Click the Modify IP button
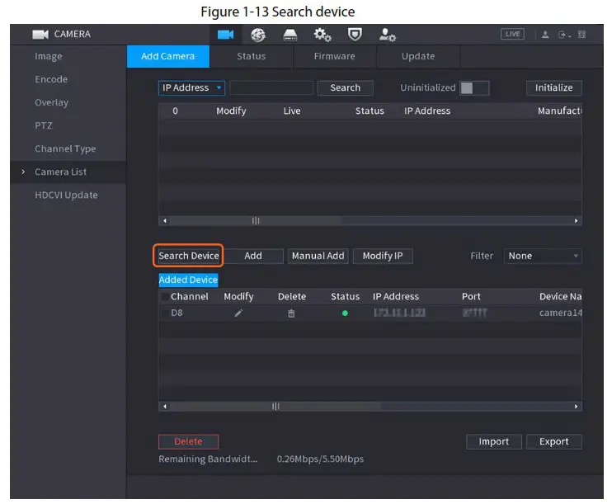612x504 pixels. 383,256
